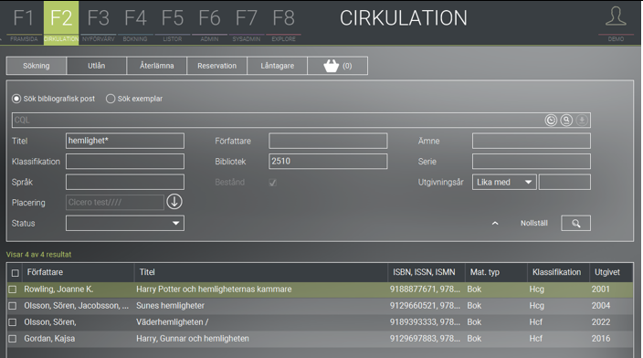Collapse the search form with chevron
643x358 pixels.
495,224
